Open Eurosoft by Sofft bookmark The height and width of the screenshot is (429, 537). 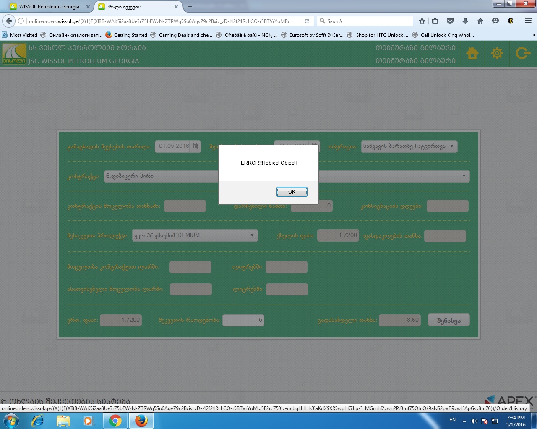point(312,35)
